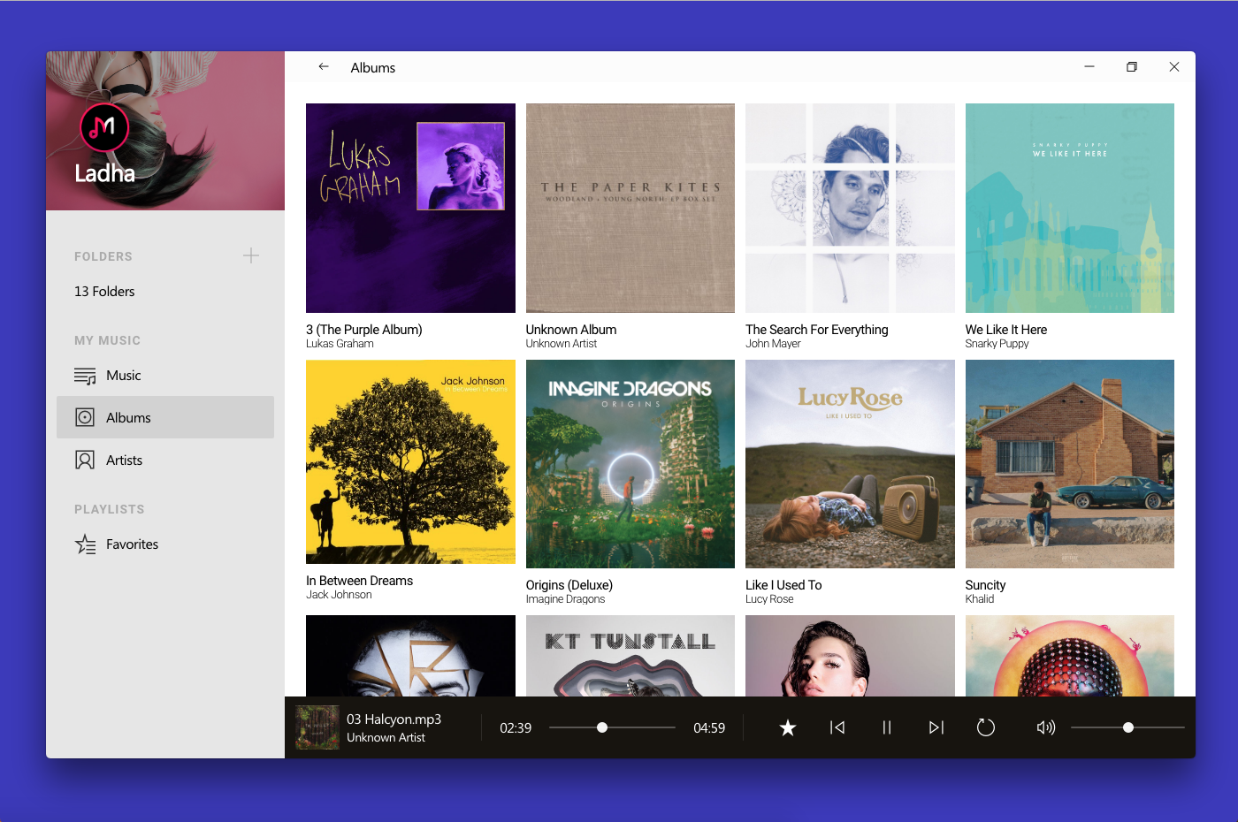Click the volume slider

(1127, 727)
